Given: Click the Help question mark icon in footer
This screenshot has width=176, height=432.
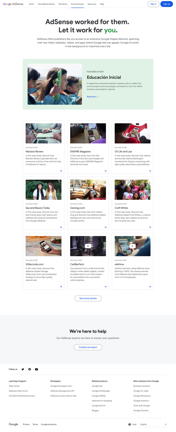Looking at the screenshot, I should point(130,424).
